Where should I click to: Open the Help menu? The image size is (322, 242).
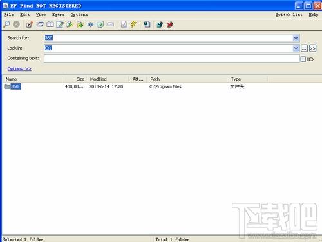pos(314,15)
